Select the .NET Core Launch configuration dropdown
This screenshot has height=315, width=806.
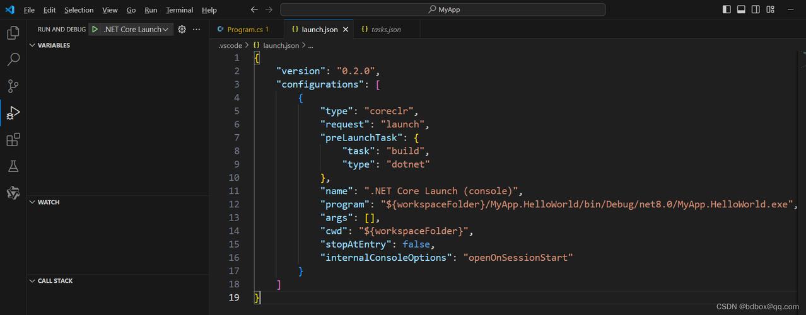(x=136, y=29)
